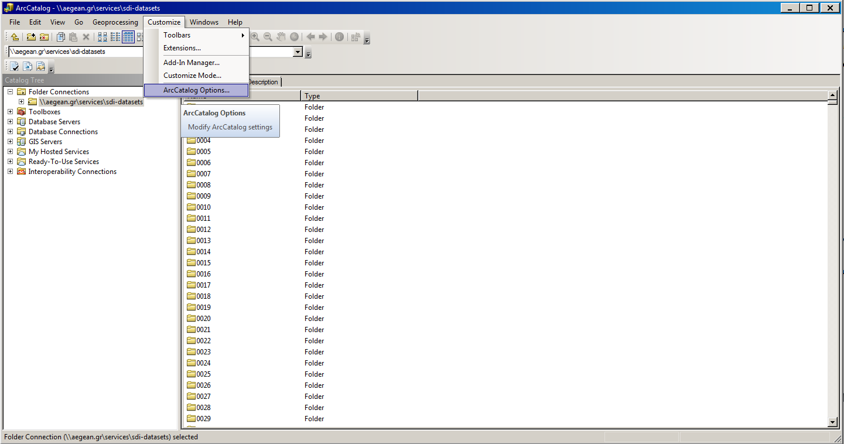This screenshot has height=444, width=844.
Task: Click the Full Extent globe icon
Action: tap(294, 37)
